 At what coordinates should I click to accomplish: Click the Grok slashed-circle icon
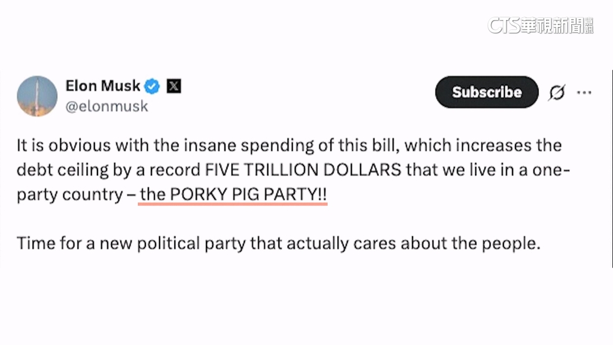tap(557, 93)
